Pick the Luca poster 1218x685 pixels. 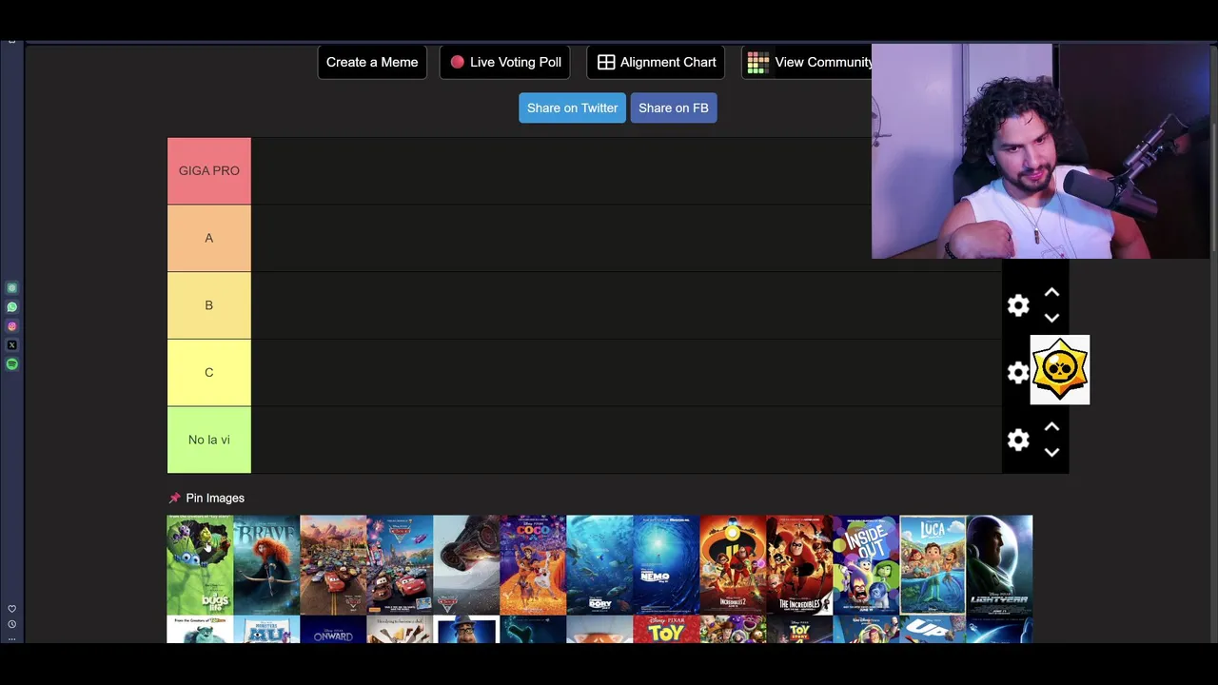933,565
